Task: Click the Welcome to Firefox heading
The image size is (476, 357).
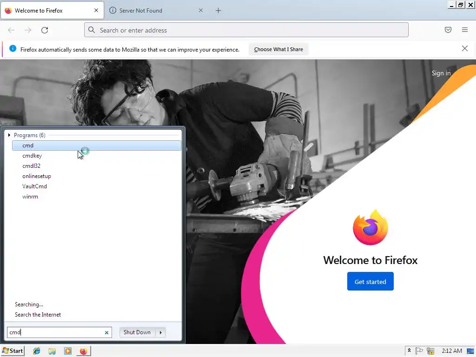Action: click(370, 260)
